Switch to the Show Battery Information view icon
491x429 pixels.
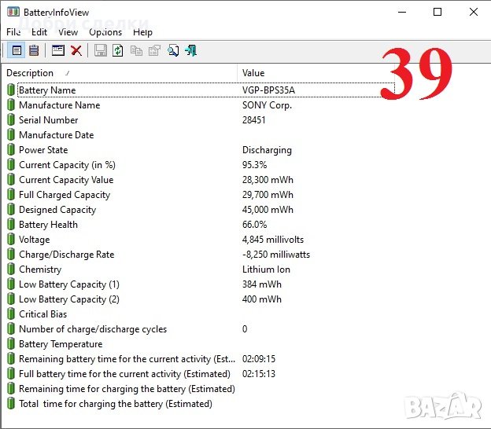[17, 50]
